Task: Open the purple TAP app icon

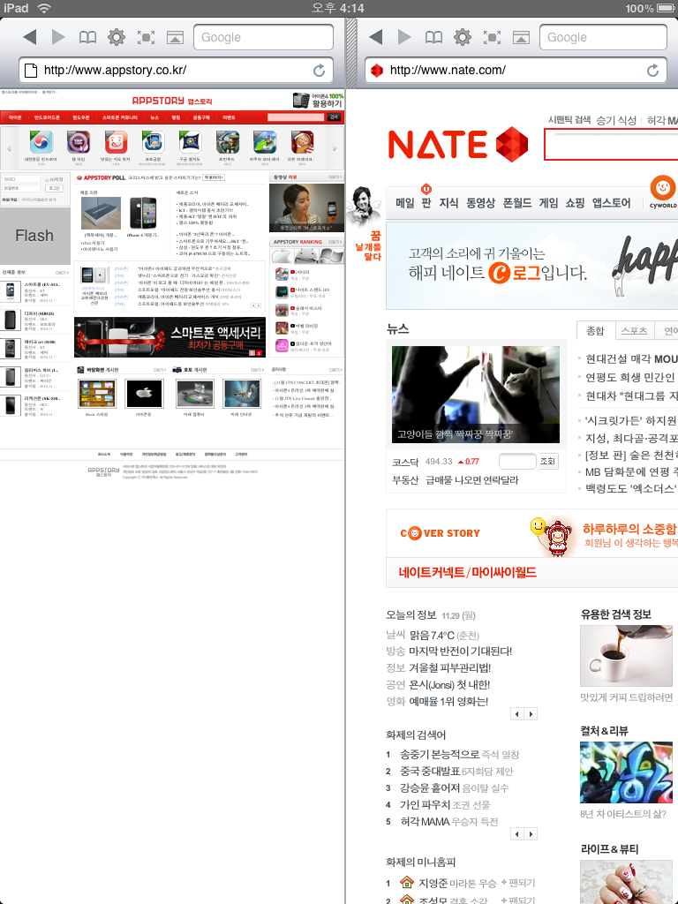Action: click(x=79, y=142)
